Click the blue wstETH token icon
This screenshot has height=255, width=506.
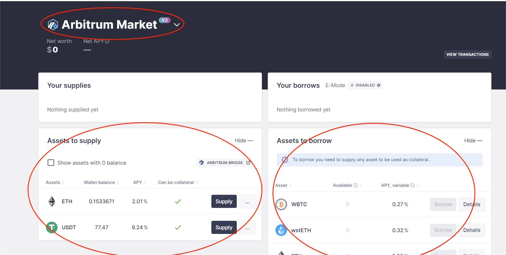click(x=281, y=230)
